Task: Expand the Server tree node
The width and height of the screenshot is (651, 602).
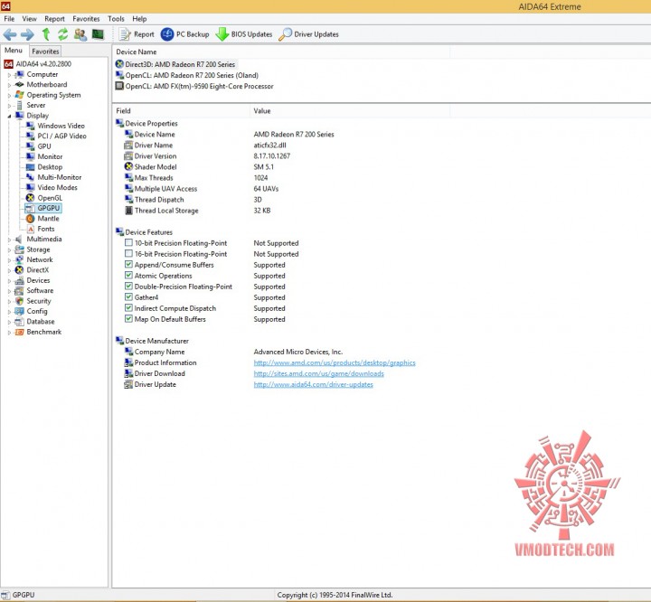Action: [9, 106]
